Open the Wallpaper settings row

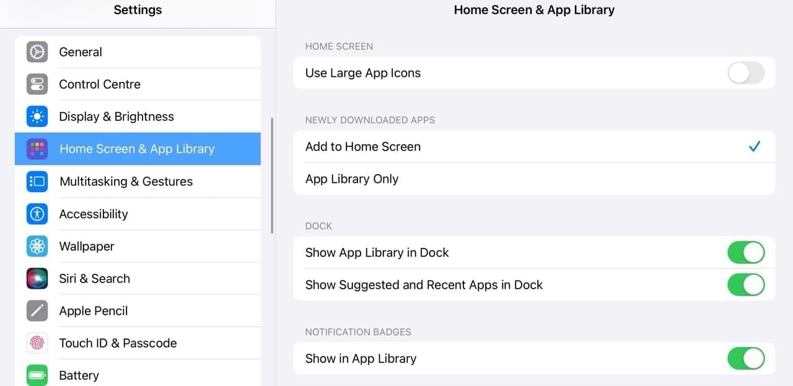[x=87, y=246]
